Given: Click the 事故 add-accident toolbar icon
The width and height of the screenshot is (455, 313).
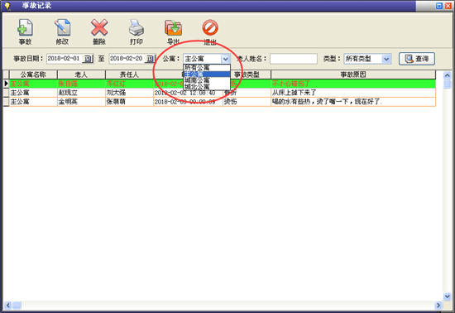Looking at the screenshot, I should [26, 28].
